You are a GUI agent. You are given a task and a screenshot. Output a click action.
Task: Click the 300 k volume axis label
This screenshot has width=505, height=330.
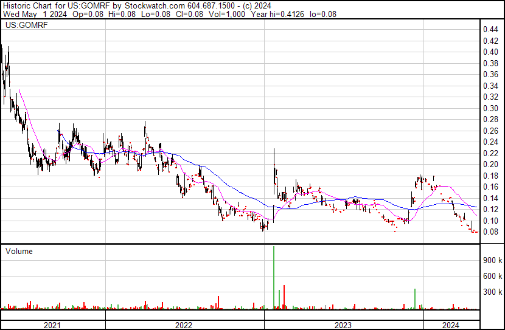coord(493,292)
